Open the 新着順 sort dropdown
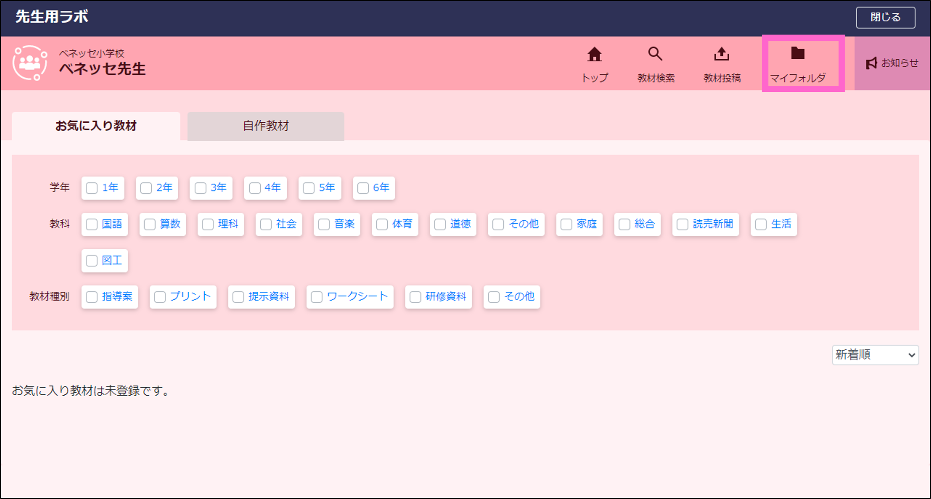The height and width of the screenshot is (499, 931). click(x=875, y=355)
